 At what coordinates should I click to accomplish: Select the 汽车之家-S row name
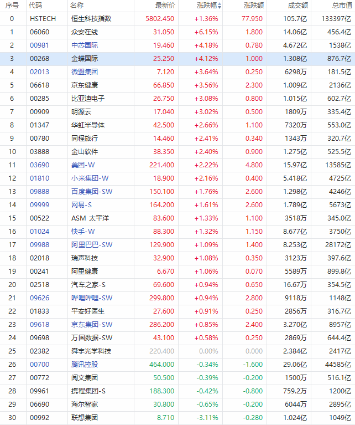[x=88, y=284]
